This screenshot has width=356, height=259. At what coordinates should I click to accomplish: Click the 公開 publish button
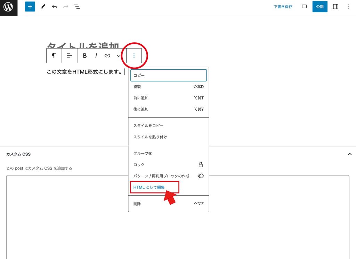320,7
